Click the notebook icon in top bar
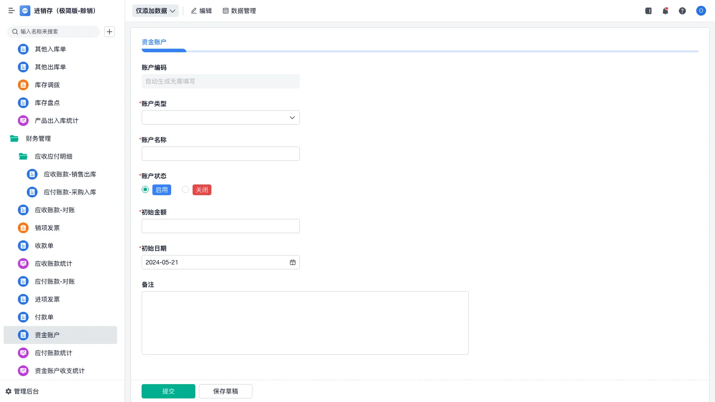The image size is (715, 402). pos(648,11)
